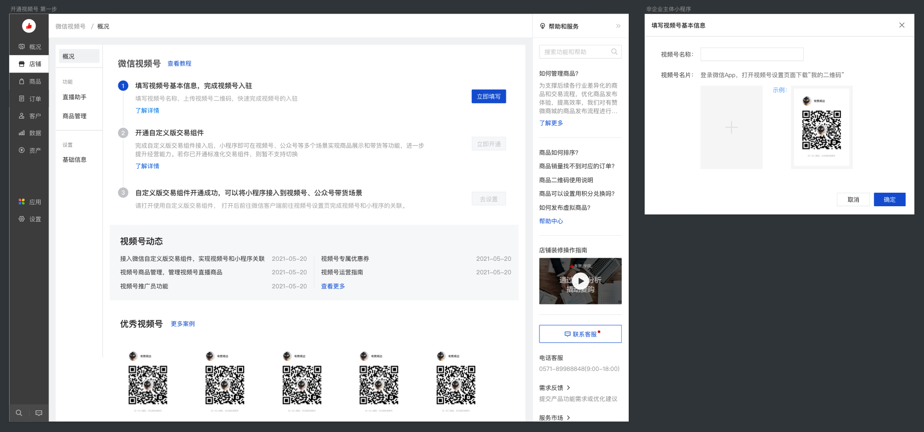Click 了解详情 under step 1
This screenshot has width=924, height=432.
coord(147,111)
